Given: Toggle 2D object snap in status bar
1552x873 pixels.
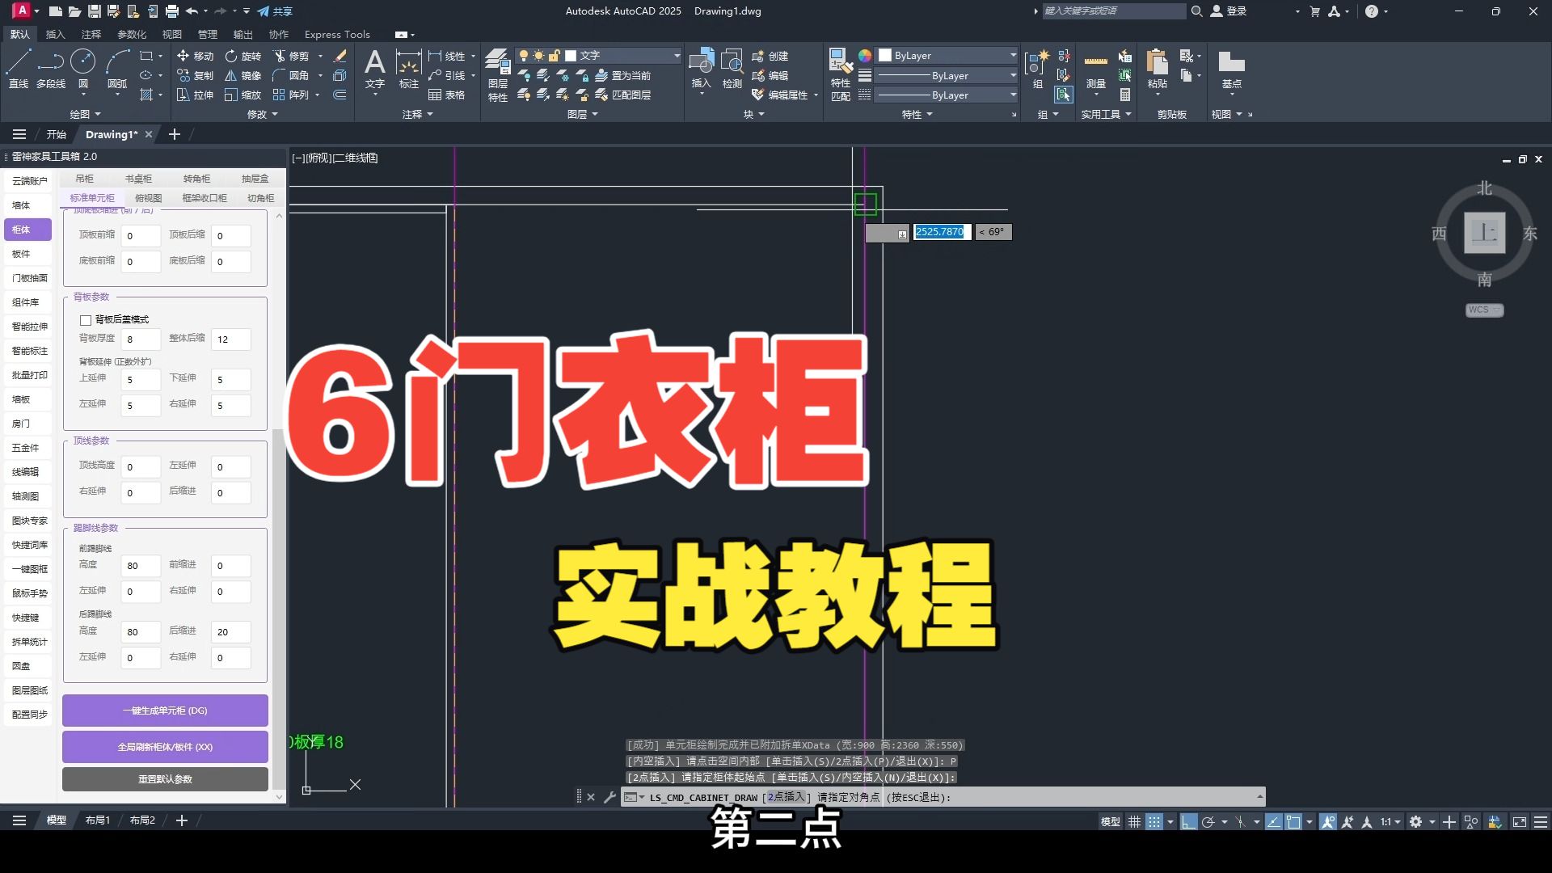Looking at the screenshot, I should [1293, 821].
